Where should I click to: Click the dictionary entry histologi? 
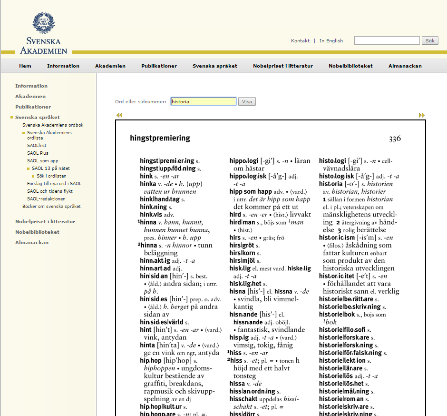332,161
